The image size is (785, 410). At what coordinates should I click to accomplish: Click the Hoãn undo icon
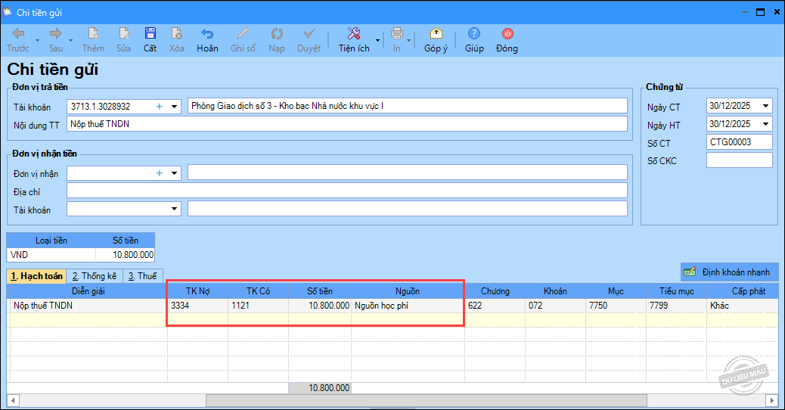(206, 34)
